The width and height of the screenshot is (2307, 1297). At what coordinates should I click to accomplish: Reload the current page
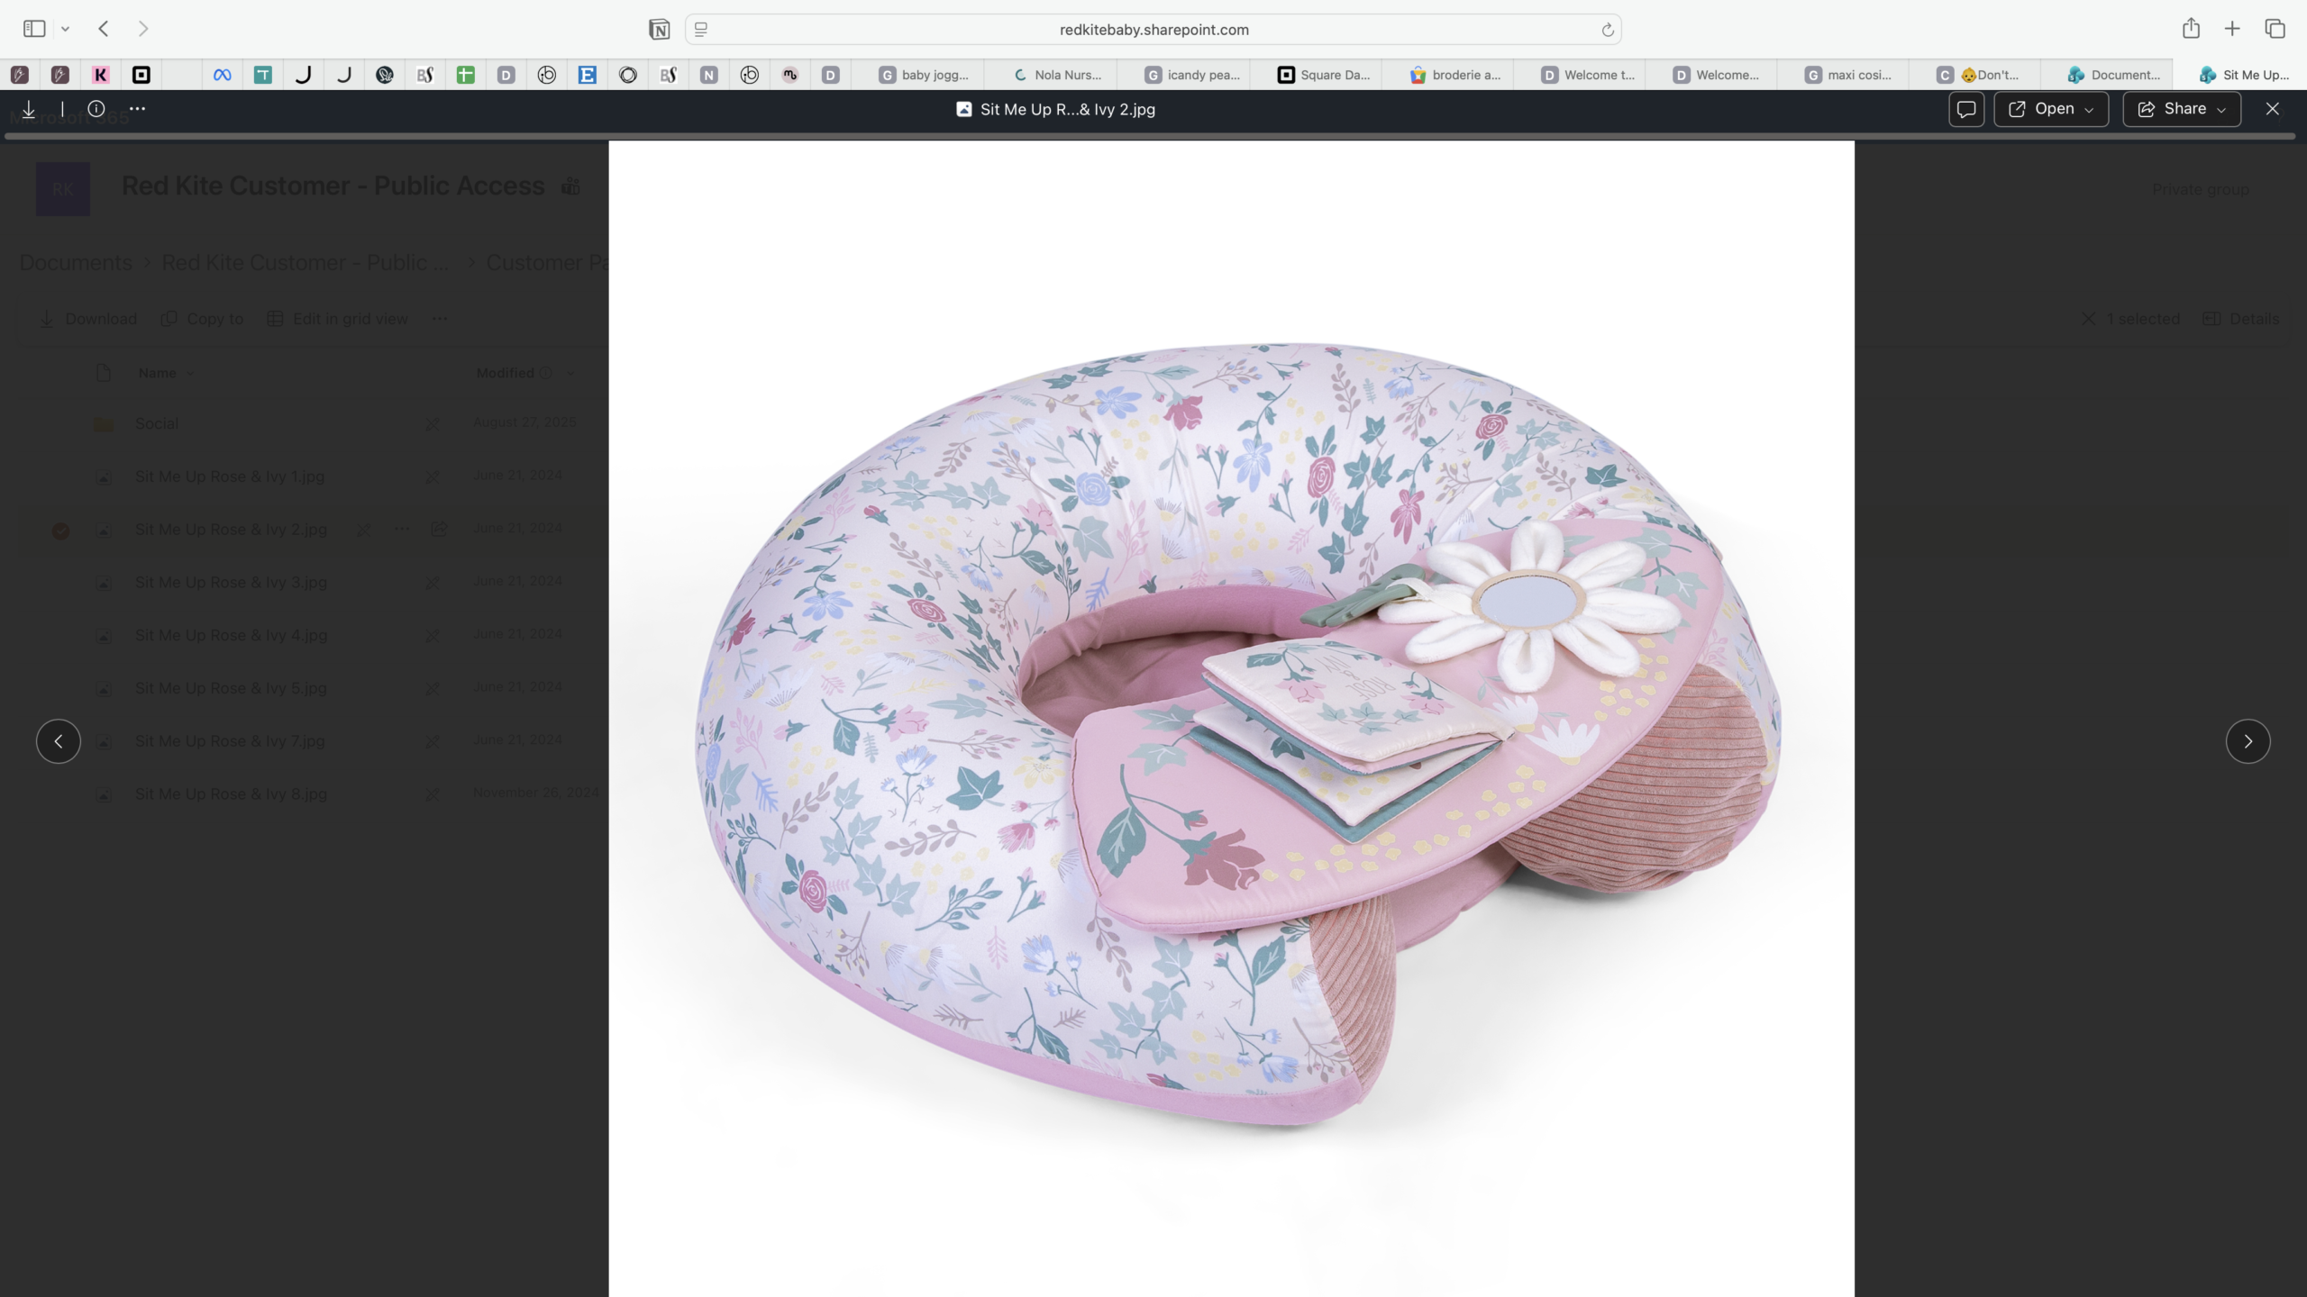tap(1607, 30)
